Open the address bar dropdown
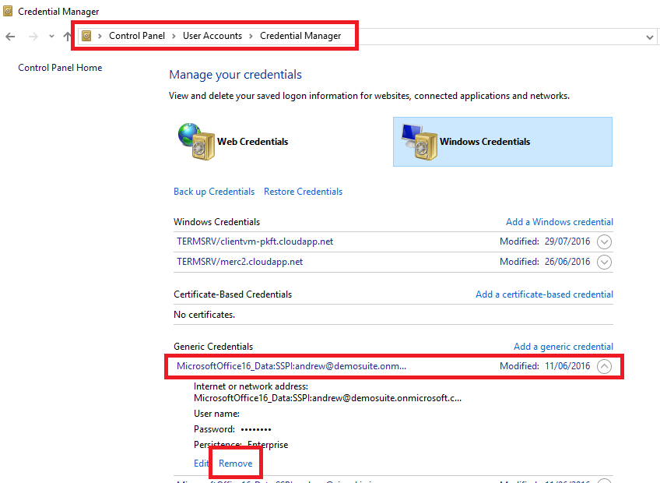This screenshot has height=483, width=660. coord(649,36)
